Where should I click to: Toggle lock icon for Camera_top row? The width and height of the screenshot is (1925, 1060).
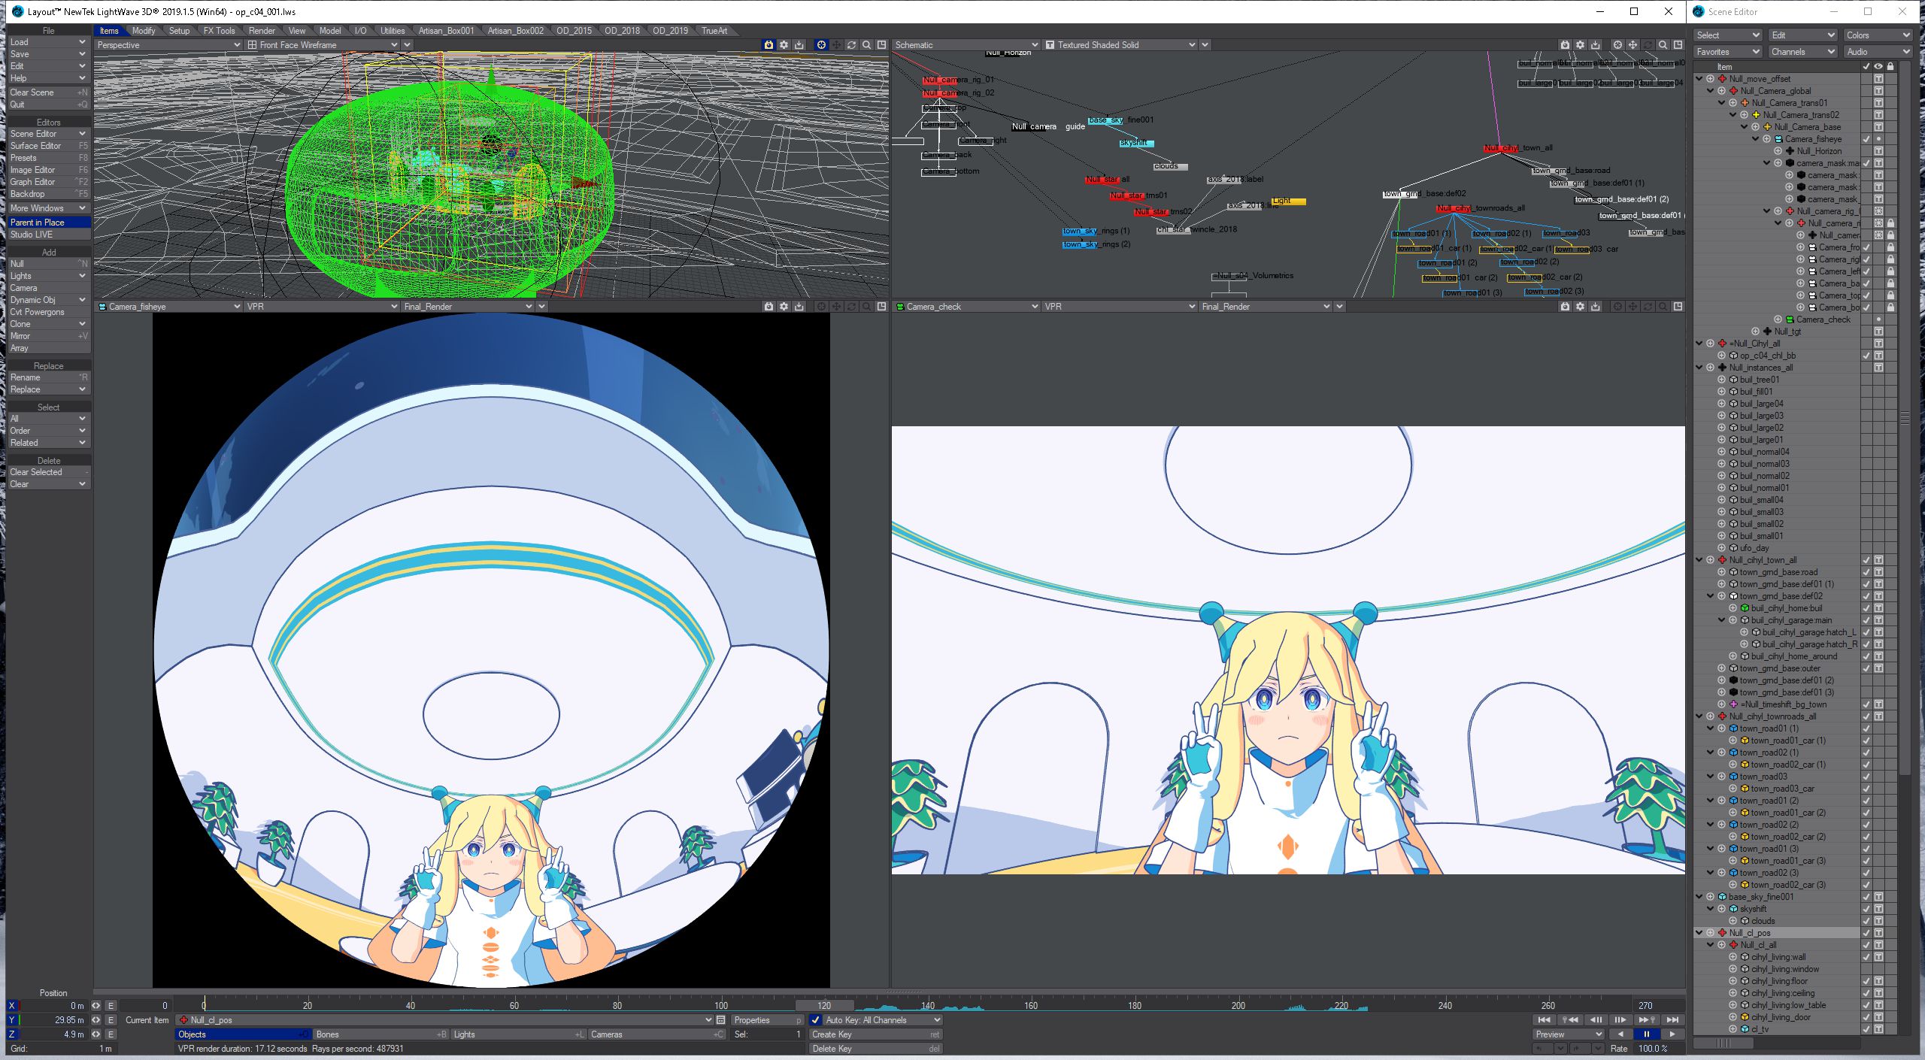click(1890, 295)
